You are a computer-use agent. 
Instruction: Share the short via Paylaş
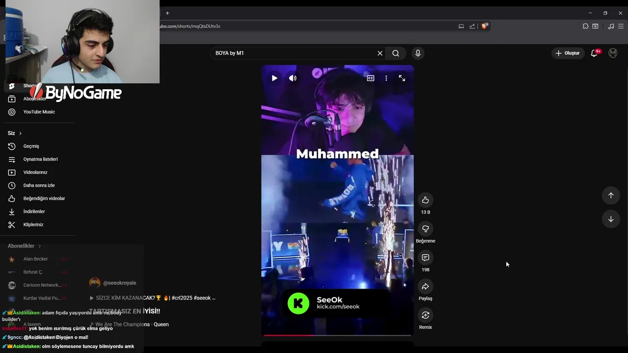(x=425, y=286)
